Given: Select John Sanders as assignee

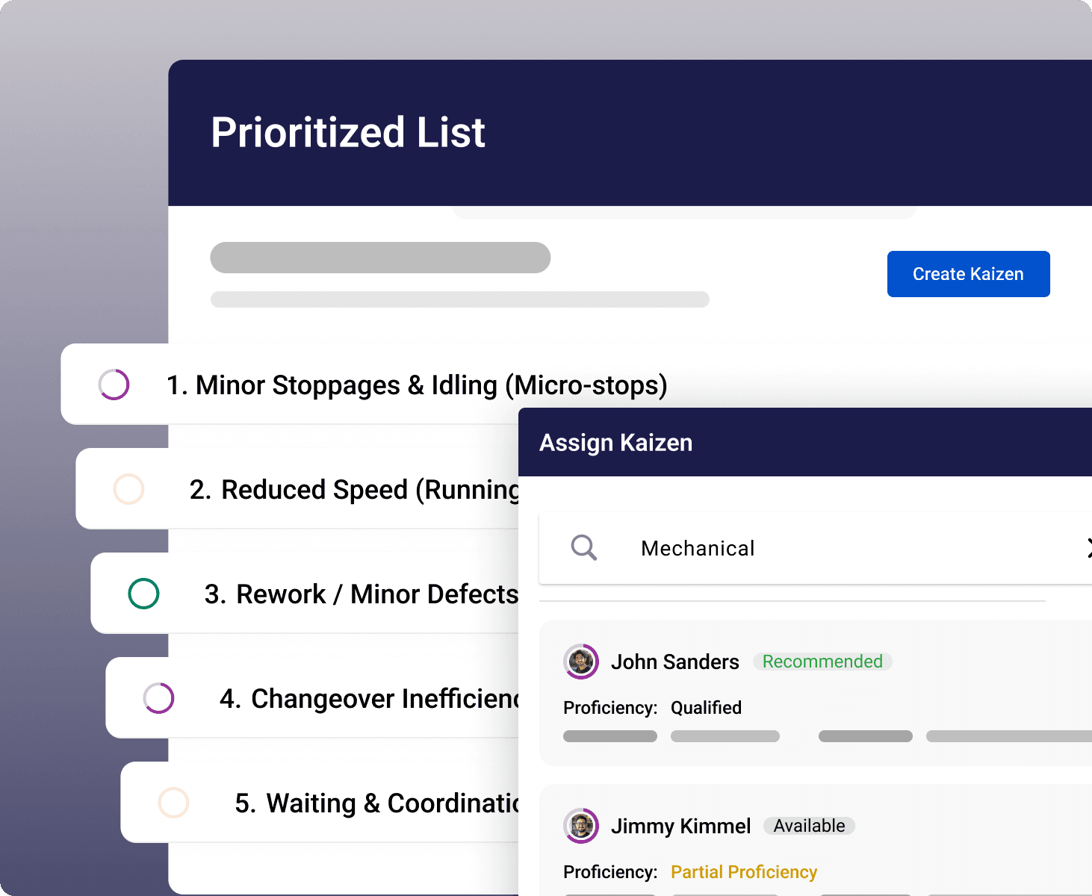Looking at the screenshot, I should 675,662.
